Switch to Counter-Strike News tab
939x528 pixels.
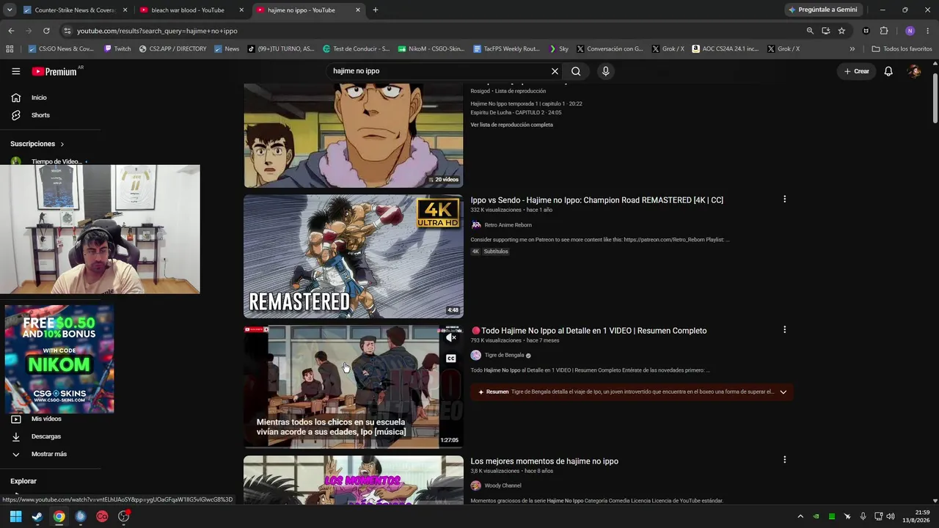point(75,10)
